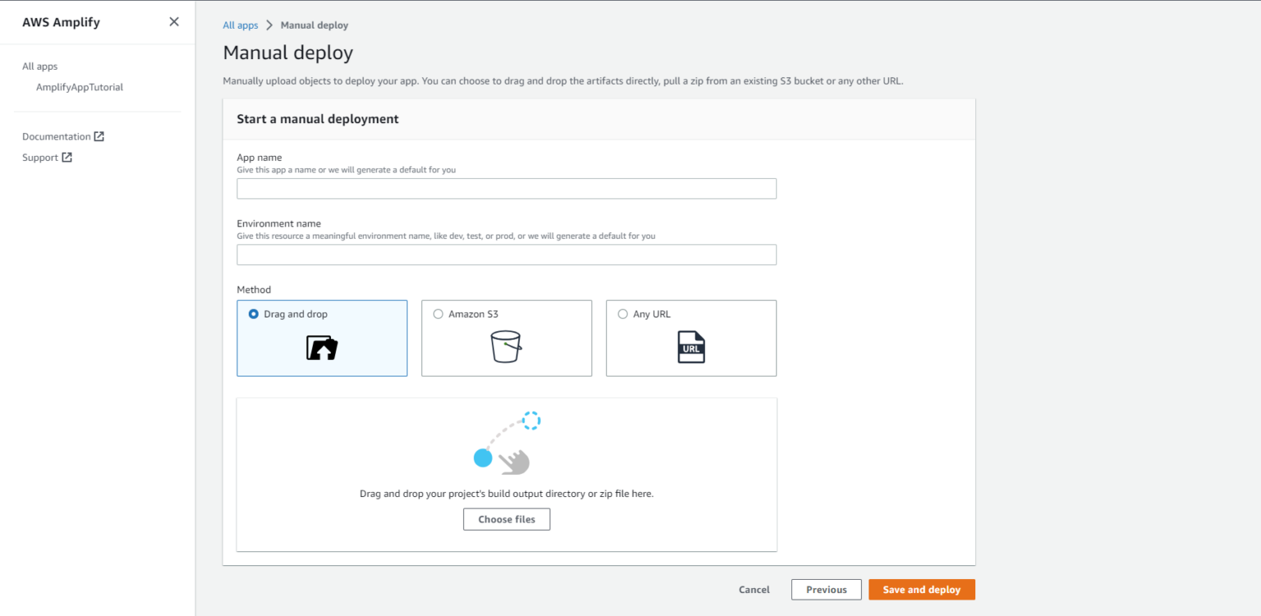Follow the All apps breadcrumb link

coord(240,25)
